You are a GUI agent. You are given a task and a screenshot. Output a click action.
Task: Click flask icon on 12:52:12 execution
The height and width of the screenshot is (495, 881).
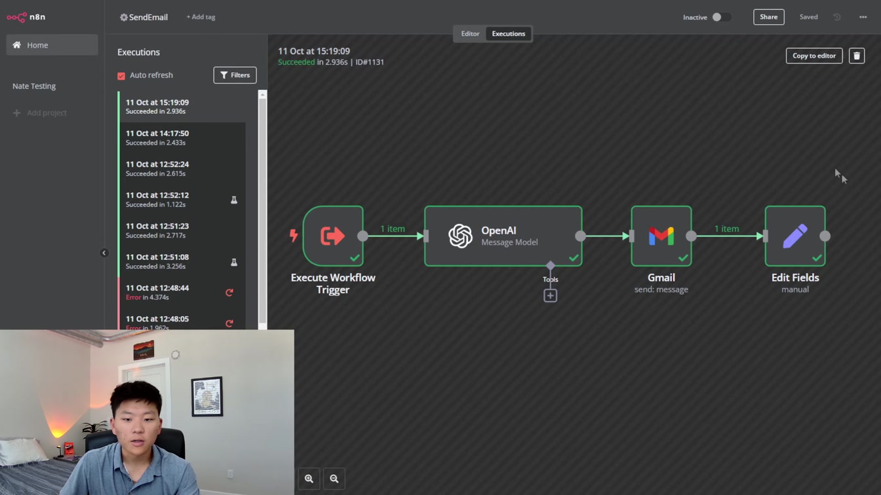pos(234,200)
